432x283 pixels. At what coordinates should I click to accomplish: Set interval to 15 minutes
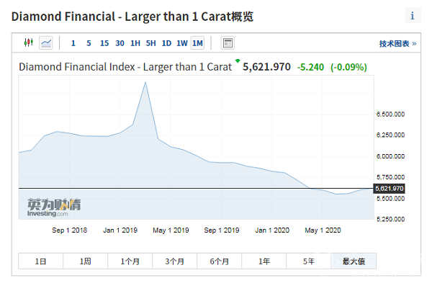click(x=104, y=43)
